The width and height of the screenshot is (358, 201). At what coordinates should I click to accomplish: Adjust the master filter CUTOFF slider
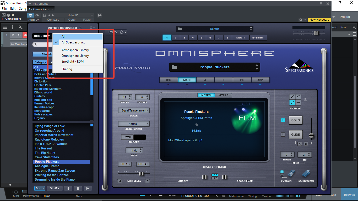pyautogui.click(x=204, y=177)
